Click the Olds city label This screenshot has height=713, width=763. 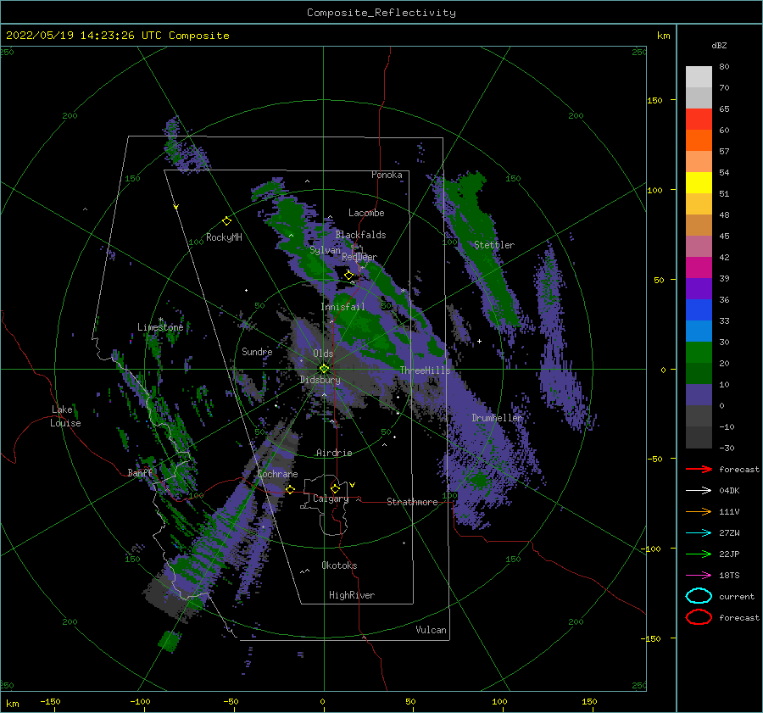click(323, 354)
